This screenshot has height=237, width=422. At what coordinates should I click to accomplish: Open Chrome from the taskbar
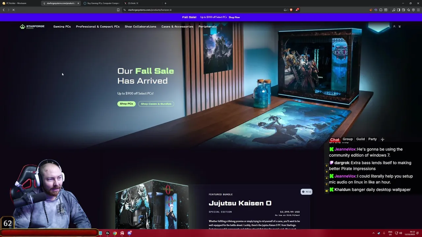[x=115, y=233]
